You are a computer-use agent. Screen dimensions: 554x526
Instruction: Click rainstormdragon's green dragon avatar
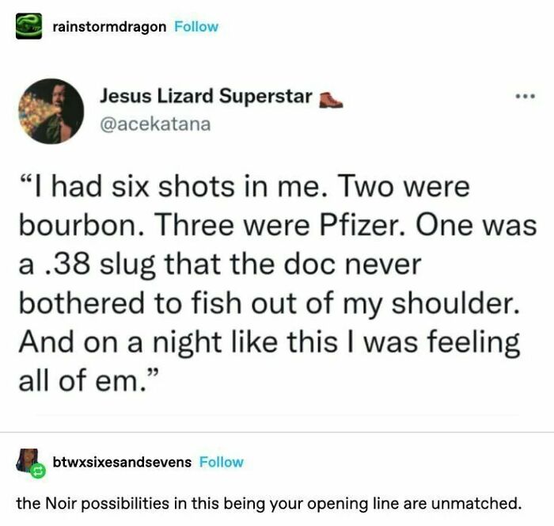pyautogui.click(x=28, y=26)
